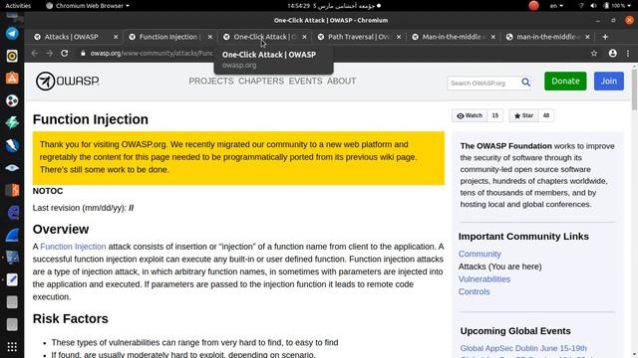The width and height of the screenshot is (638, 358).
Task: Open Activities overview
Action: 18,6
